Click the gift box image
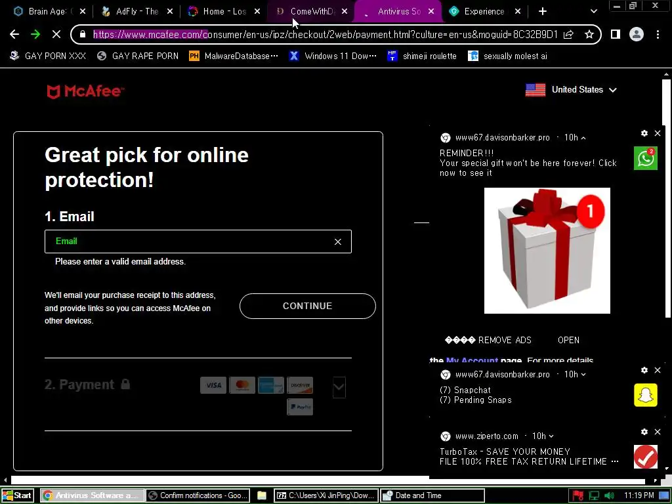 (547, 251)
